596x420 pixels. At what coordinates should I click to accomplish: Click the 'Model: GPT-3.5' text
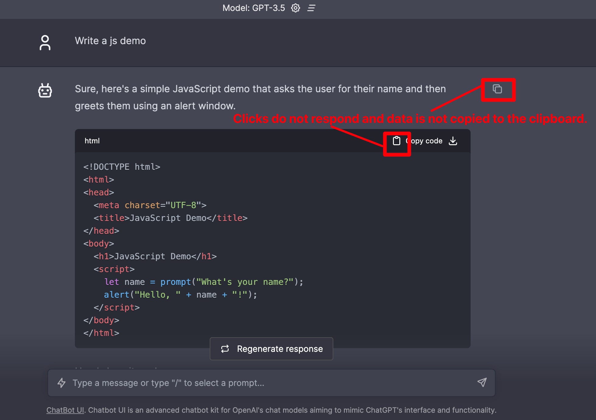point(254,8)
